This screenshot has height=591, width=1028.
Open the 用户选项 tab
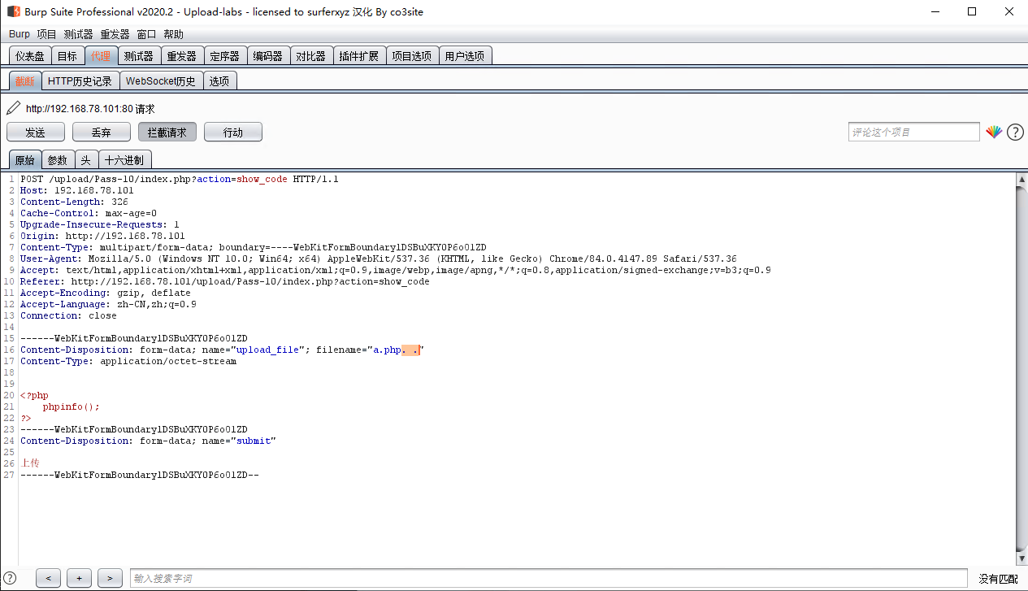point(465,56)
